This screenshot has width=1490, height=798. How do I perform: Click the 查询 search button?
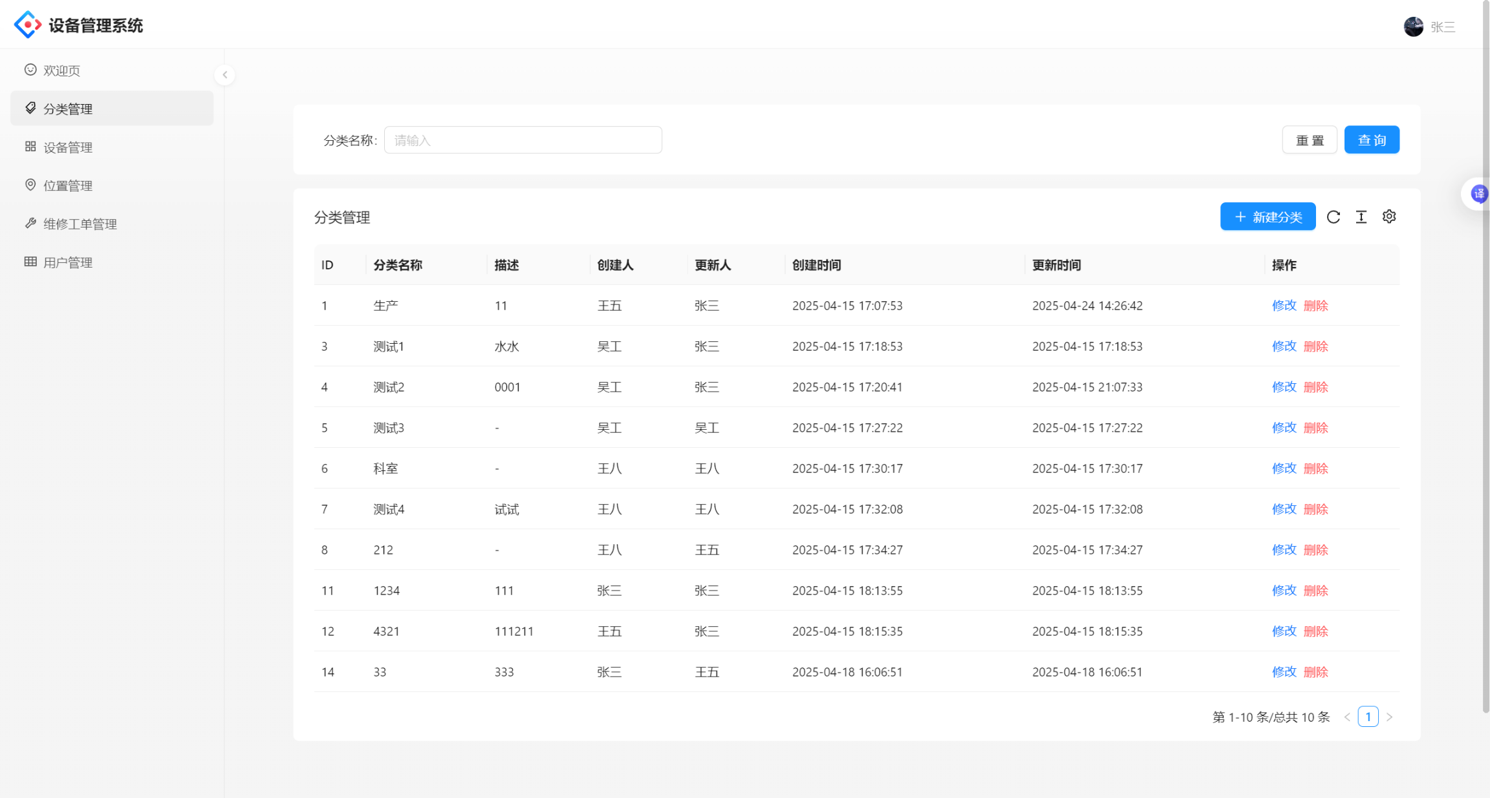(1371, 140)
